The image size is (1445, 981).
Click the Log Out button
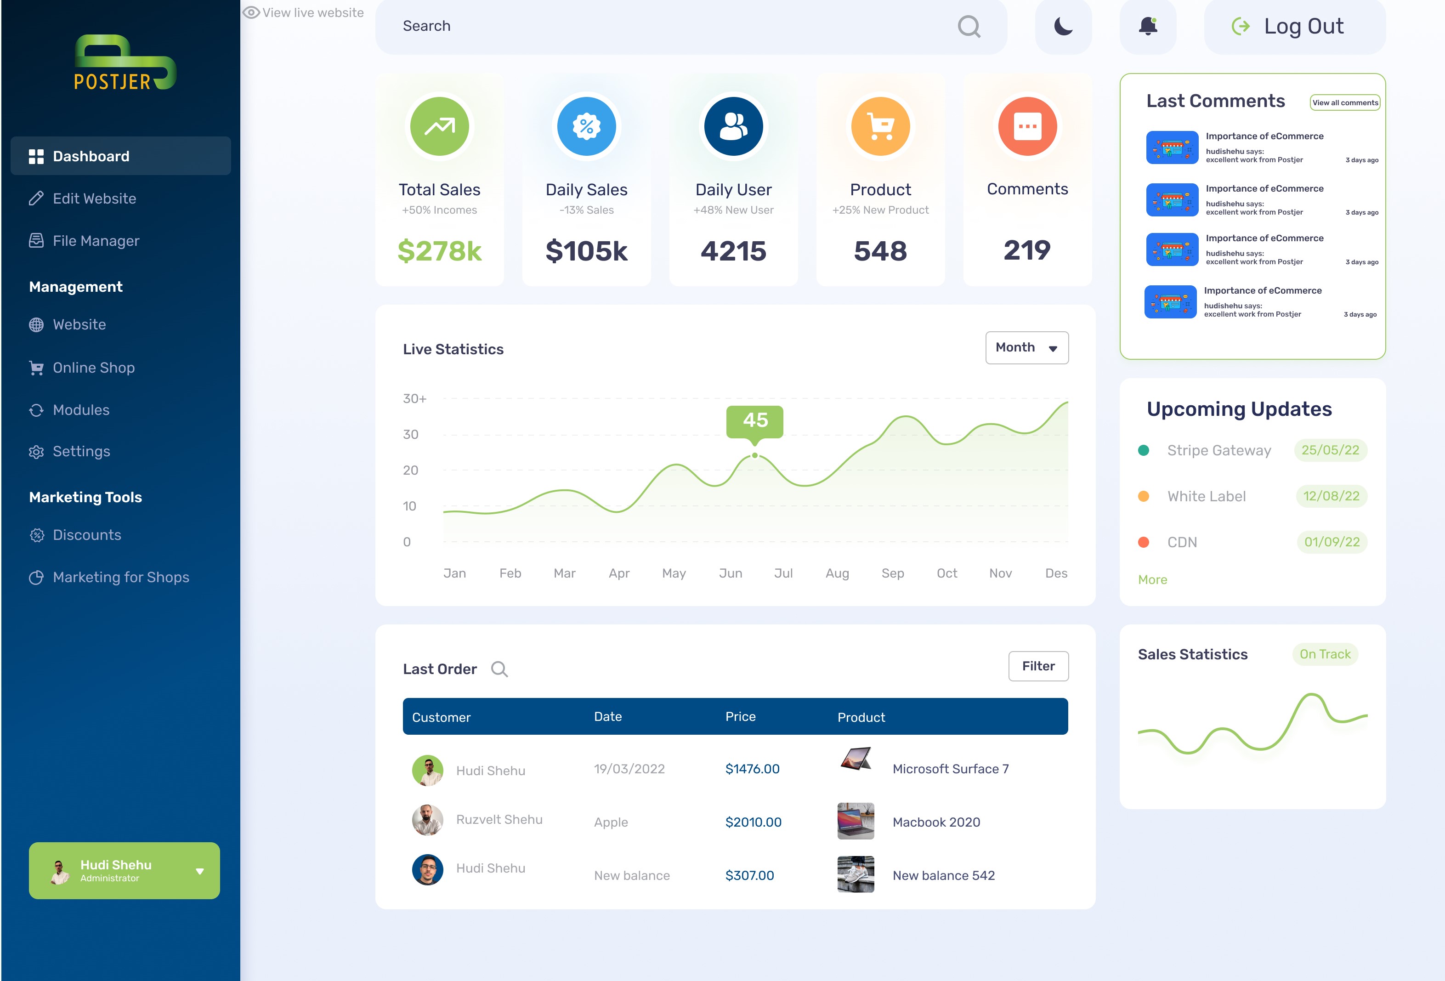1295,26
